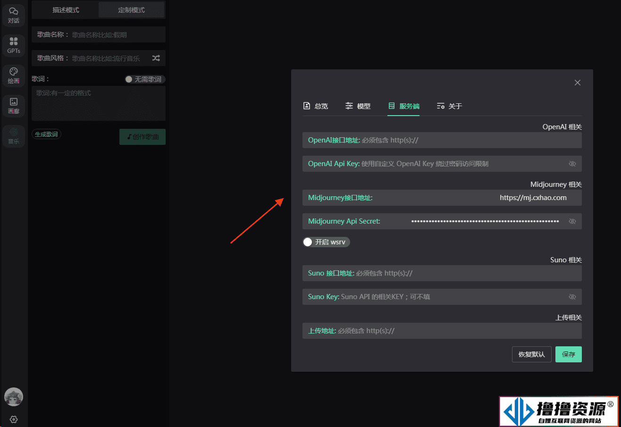This screenshot has height=427, width=621.
Task: Click the Suno 相关 section heading
Action: pyautogui.click(x=566, y=260)
